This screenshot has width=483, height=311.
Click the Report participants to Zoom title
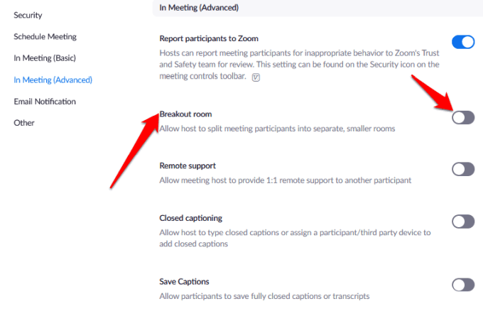[x=209, y=38]
